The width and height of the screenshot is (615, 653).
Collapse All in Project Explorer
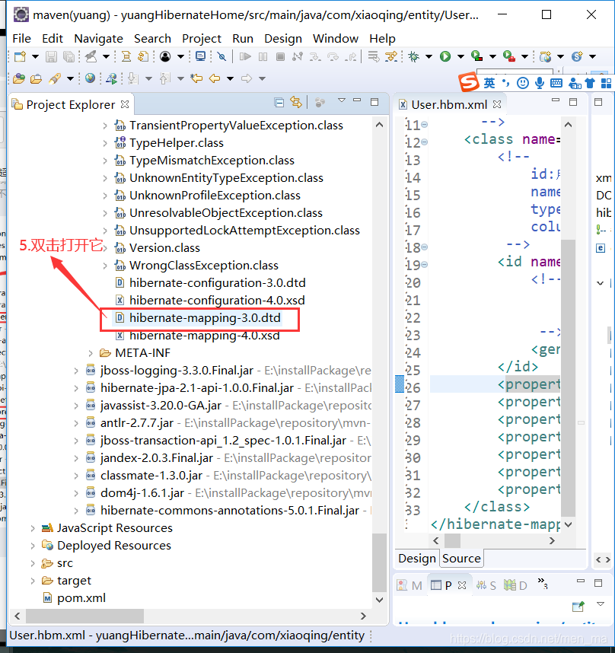coord(279,103)
